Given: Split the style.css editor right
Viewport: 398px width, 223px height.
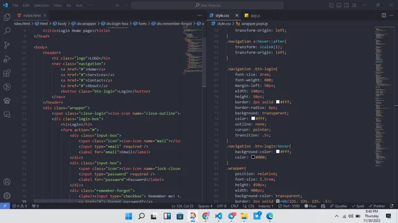Looking at the screenshot, I should pos(384,15).
